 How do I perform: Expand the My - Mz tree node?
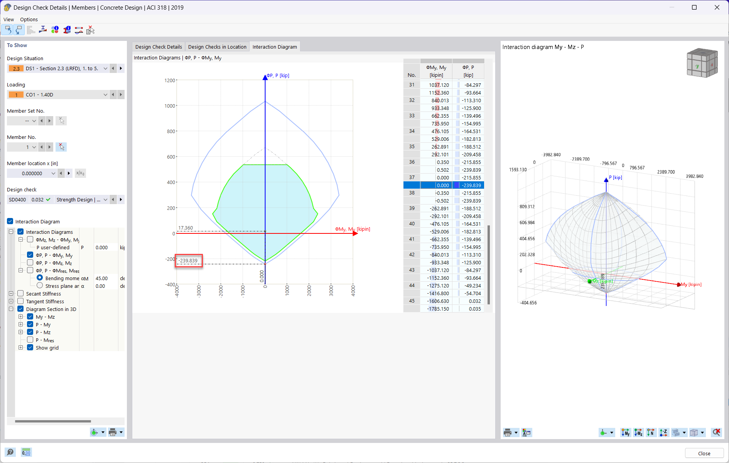[x=21, y=317]
